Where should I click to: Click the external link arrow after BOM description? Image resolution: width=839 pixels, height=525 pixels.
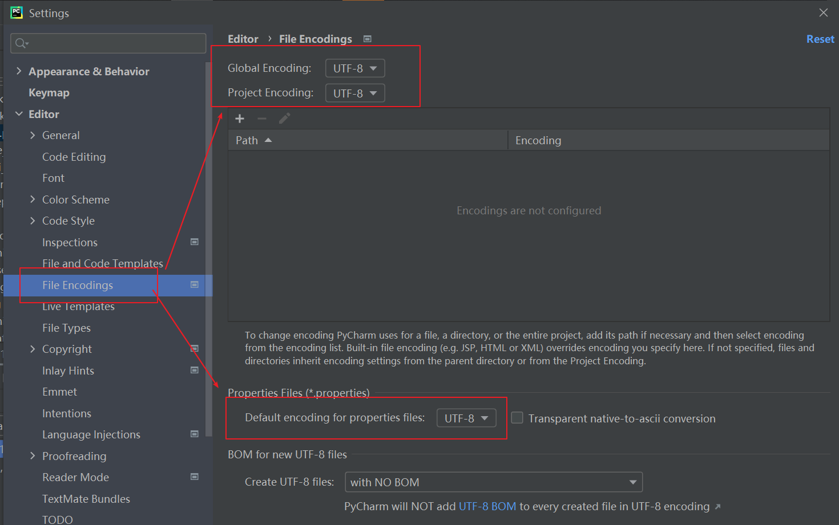coord(717,506)
